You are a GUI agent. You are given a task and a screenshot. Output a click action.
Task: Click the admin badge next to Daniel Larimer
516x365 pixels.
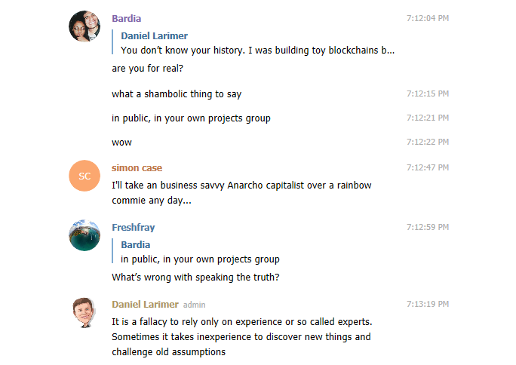click(195, 305)
